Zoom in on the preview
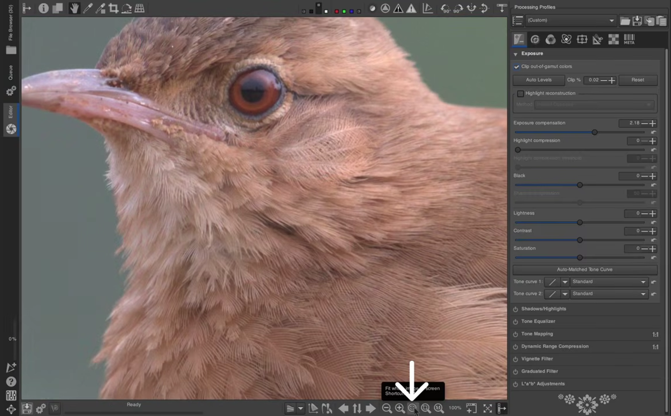671x416 pixels. tap(400, 408)
